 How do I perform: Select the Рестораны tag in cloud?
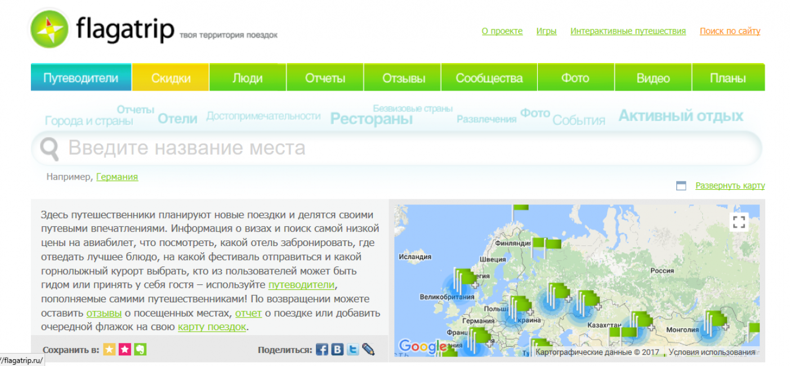(371, 119)
